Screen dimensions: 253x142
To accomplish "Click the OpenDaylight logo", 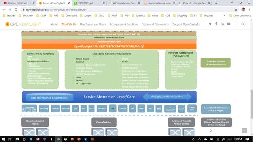I will [23, 24].
